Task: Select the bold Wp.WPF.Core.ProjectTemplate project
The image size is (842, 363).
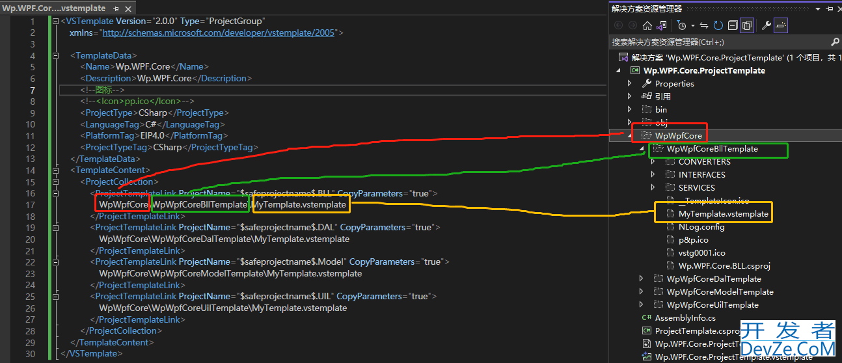Action: 704,70
